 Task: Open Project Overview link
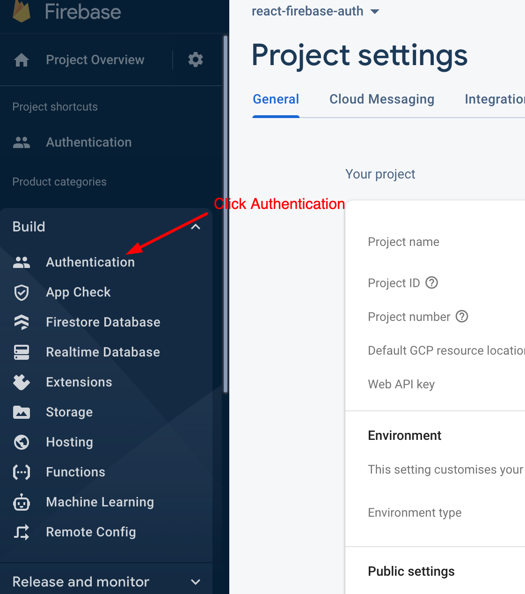[x=95, y=60]
